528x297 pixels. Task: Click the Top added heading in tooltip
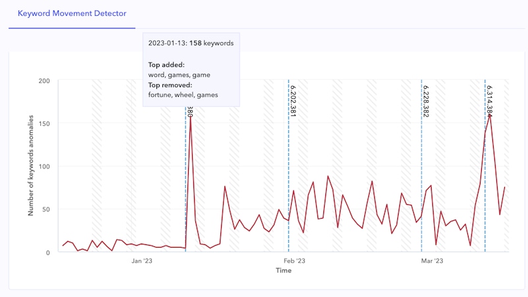pyautogui.click(x=166, y=65)
